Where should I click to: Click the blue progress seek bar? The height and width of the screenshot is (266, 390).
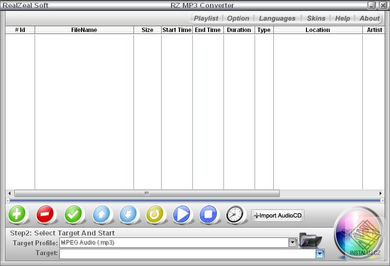195,200
